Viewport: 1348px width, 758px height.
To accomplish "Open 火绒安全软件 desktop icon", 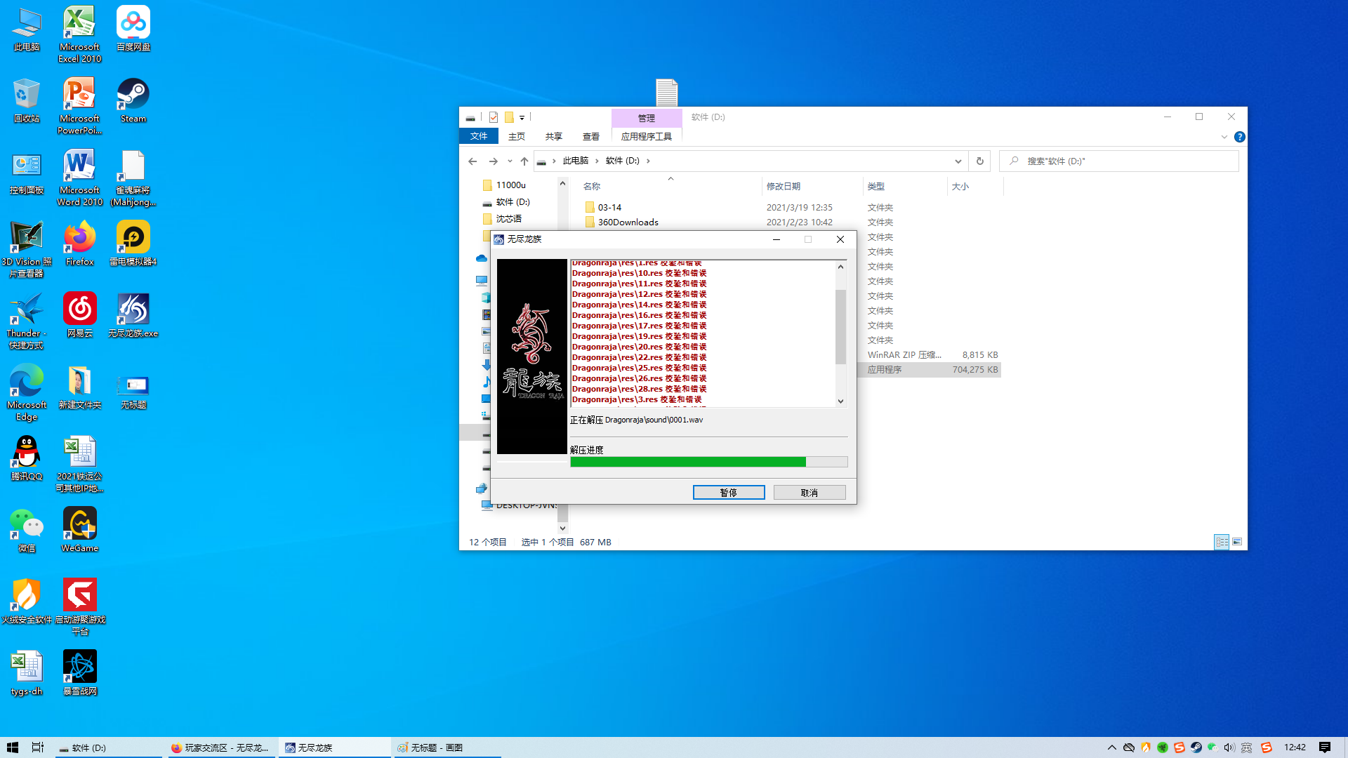I will [27, 602].
